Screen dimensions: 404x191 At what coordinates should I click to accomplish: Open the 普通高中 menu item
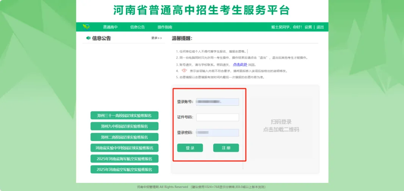tap(110, 27)
